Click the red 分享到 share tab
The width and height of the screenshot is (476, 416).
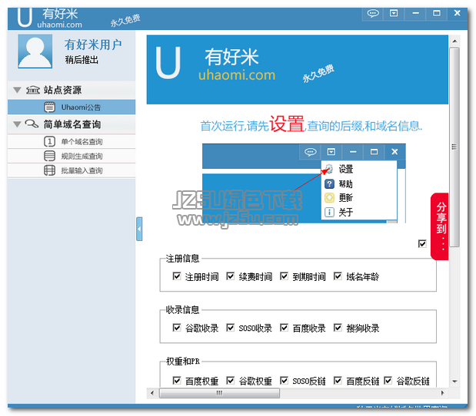pyautogui.click(x=440, y=226)
